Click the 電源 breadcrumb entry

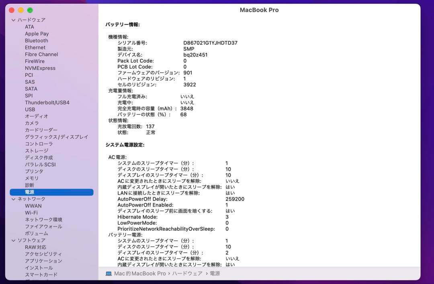(x=214, y=275)
